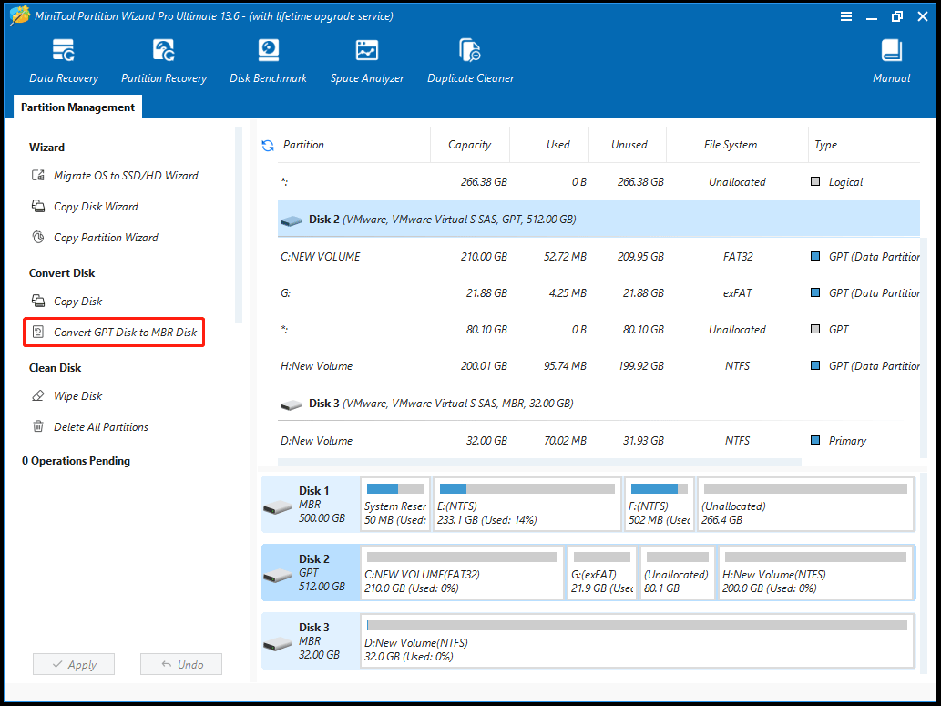Open the Manual book icon

(x=891, y=50)
